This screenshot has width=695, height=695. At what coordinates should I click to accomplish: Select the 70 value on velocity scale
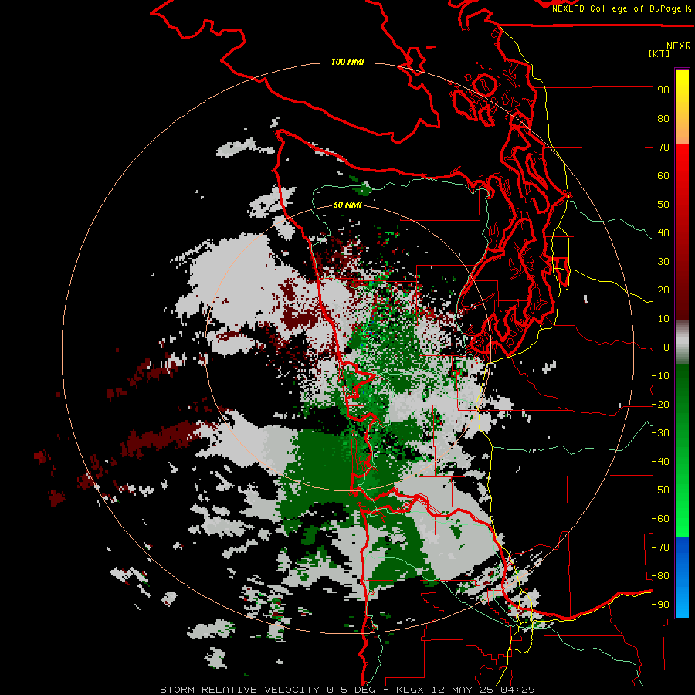(x=663, y=147)
